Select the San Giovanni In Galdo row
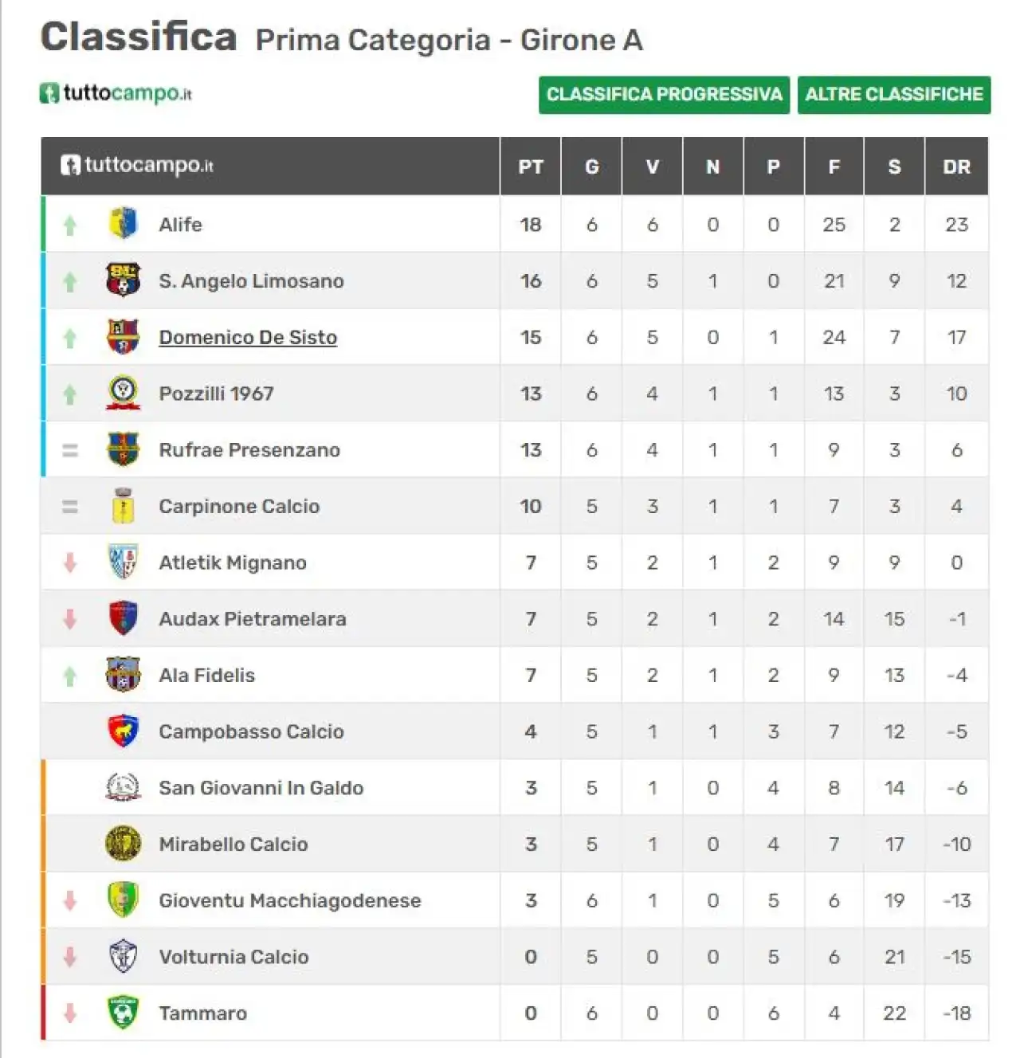Viewport: 1020px width, 1058px height. (515, 788)
